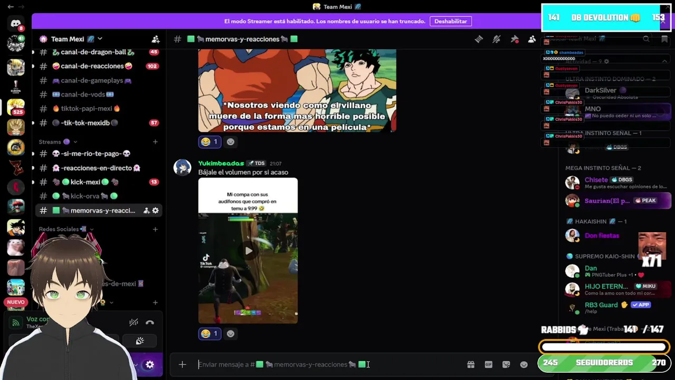Toggle laughing reaction on villain meme
The image size is (675, 380).
[x=209, y=141]
